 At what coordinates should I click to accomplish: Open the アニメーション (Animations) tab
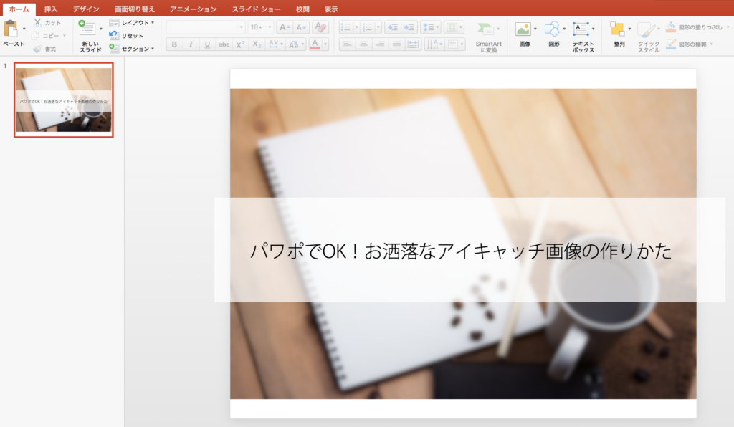tap(193, 9)
